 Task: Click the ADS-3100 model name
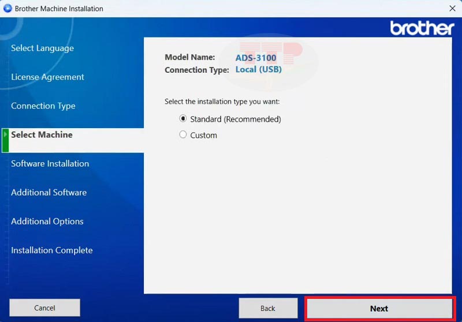coord(256,58)
